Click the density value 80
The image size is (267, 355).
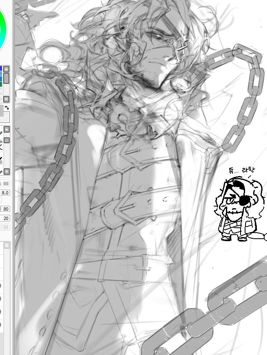coord(5,209)
